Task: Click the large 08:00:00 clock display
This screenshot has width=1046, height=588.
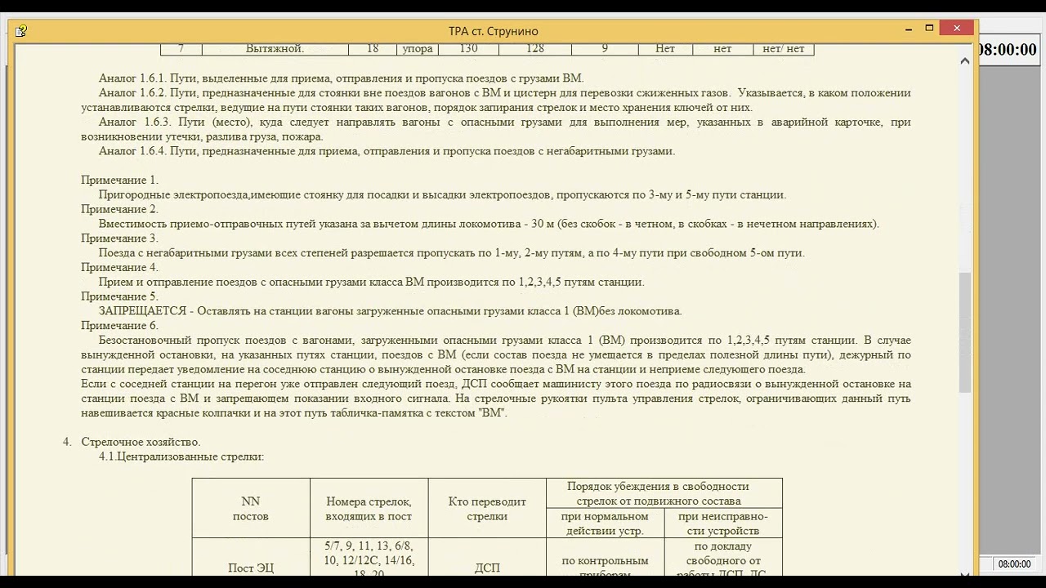Action: 1007,50
